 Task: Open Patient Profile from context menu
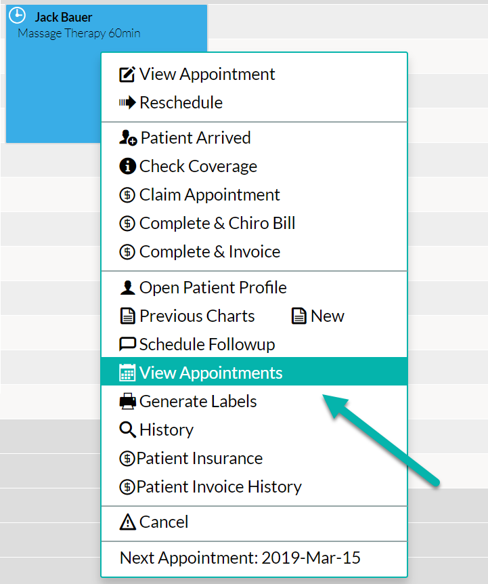213,287
